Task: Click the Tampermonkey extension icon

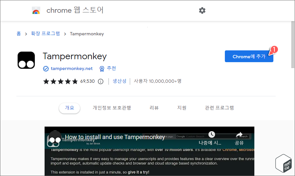Action: point(26,60)
